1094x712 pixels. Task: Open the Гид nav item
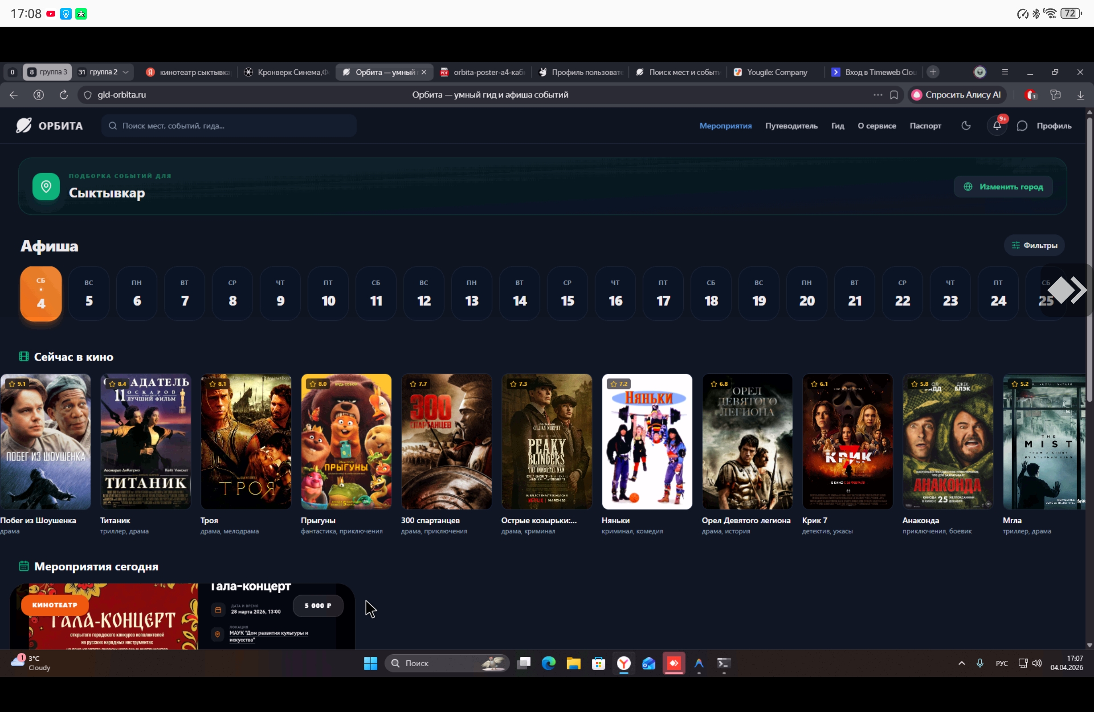pos(837,125)
